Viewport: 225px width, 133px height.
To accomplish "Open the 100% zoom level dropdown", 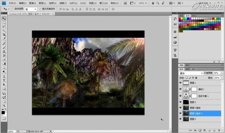I will click(x=143, y=3).
